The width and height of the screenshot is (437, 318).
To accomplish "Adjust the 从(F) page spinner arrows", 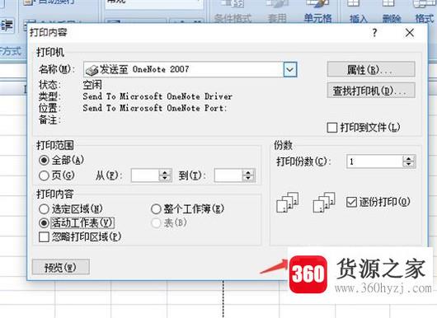I will point(165,175).
